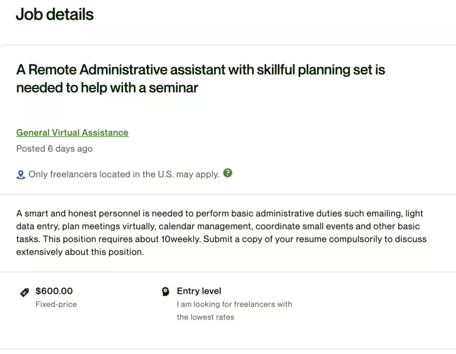Click the I am looking for freelancers line
Screen dimensions: 456x354
tap(235, 304)
